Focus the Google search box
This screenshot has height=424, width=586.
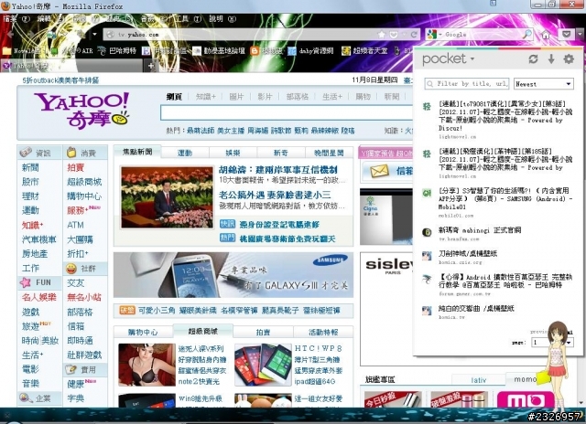tap(483, 35)
